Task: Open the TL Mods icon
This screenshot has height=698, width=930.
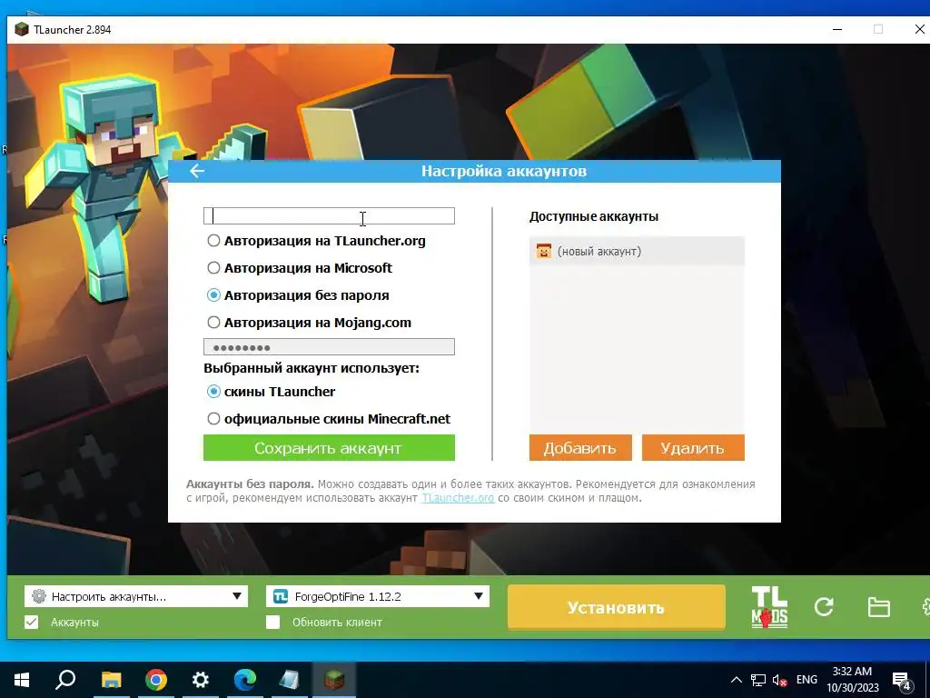Action: coord(769,607)
